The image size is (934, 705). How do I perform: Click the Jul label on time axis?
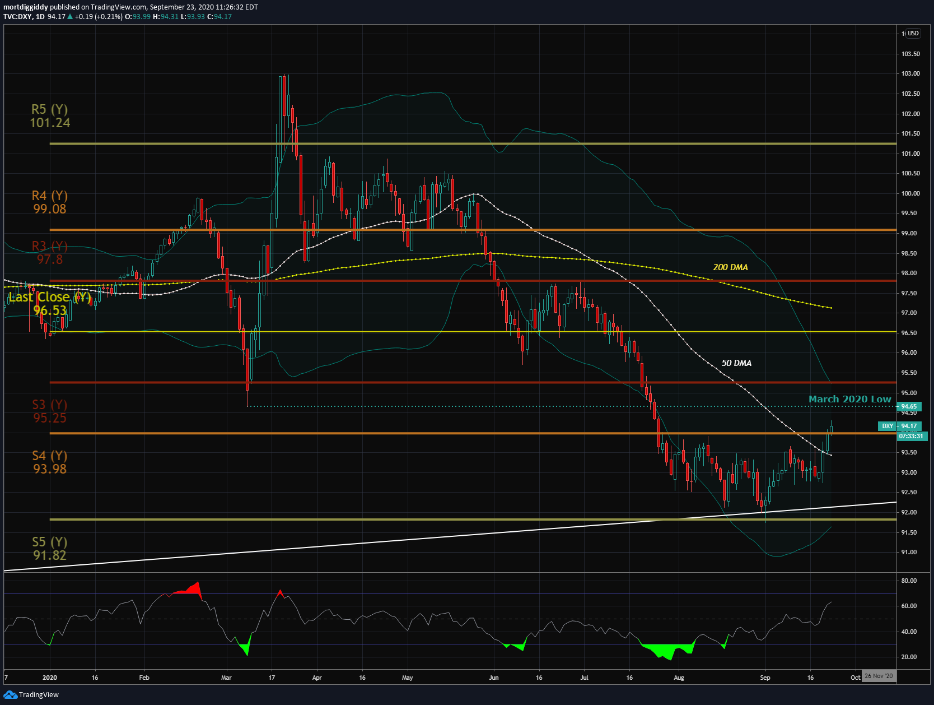click(x=584, y=678)
